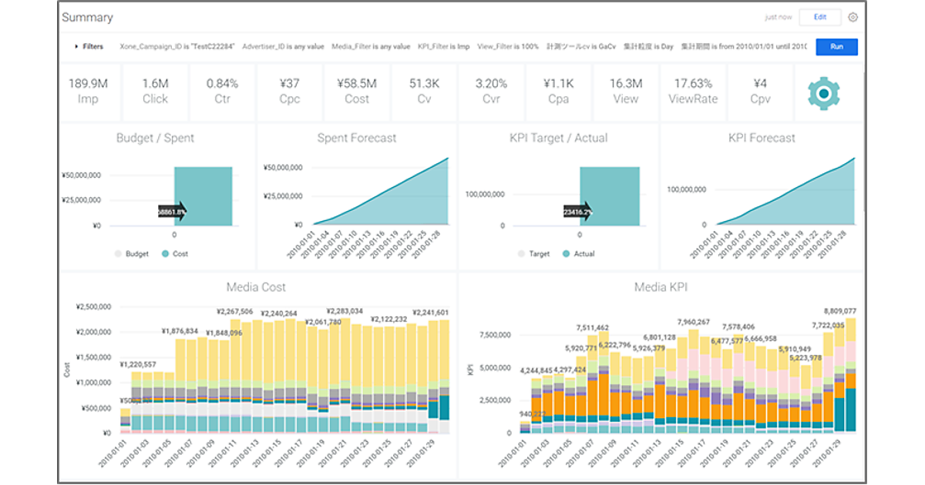Hide the Actual legend series

pos(580,253)
